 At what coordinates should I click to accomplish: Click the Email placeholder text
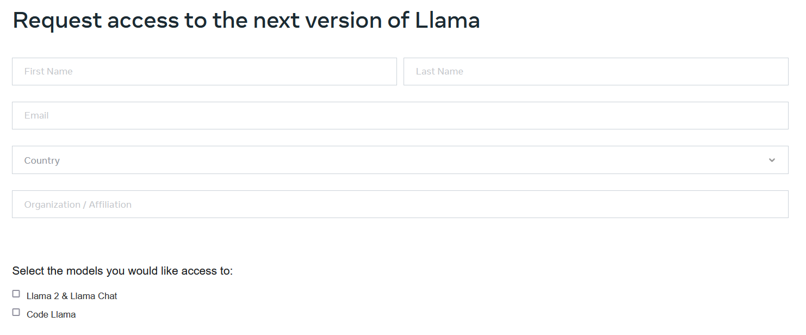(36, 115)
